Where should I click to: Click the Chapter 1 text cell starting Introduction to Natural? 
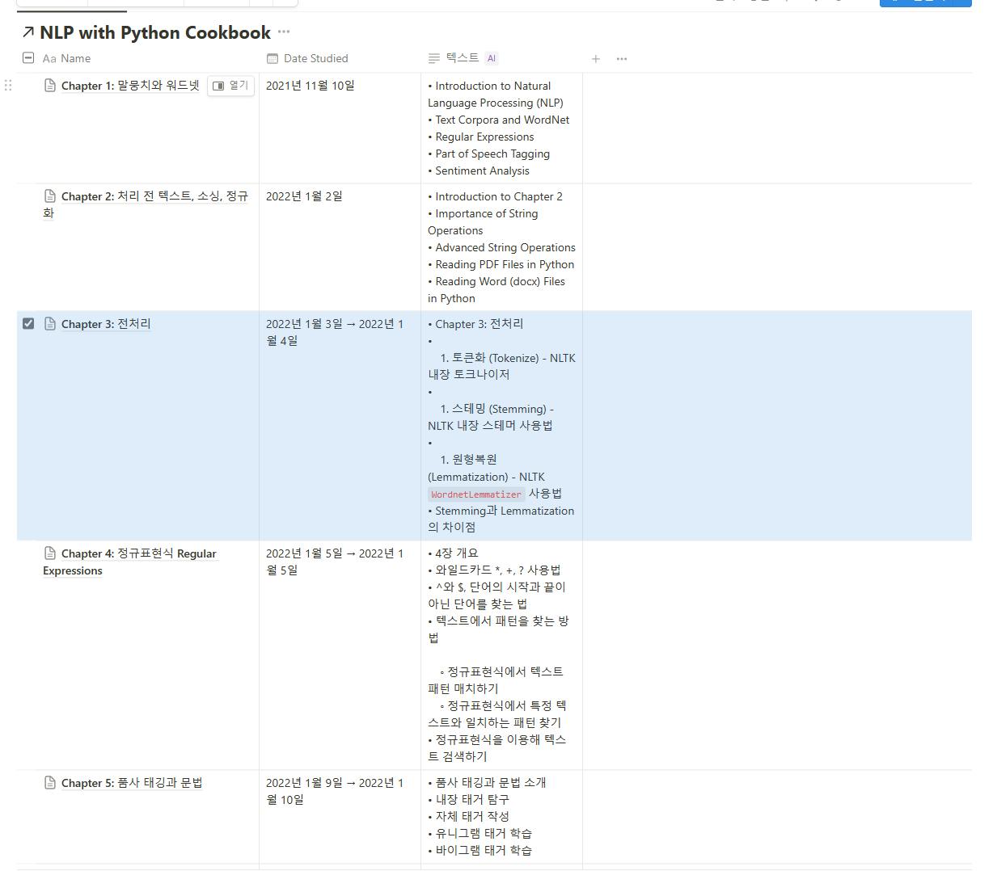[x=501, y=128]
